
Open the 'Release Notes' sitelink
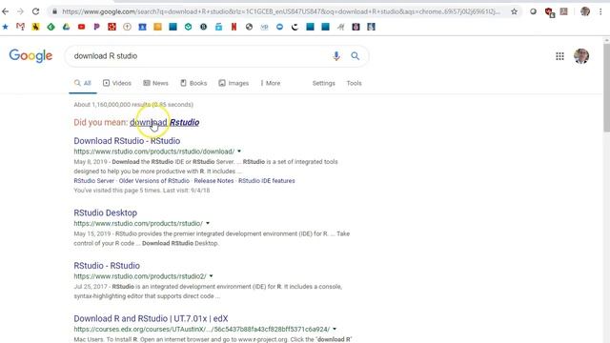tap(213, 181)
